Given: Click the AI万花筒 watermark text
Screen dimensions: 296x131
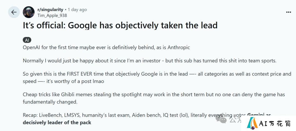Looking at the screenshot, I should tap(275, 124).
